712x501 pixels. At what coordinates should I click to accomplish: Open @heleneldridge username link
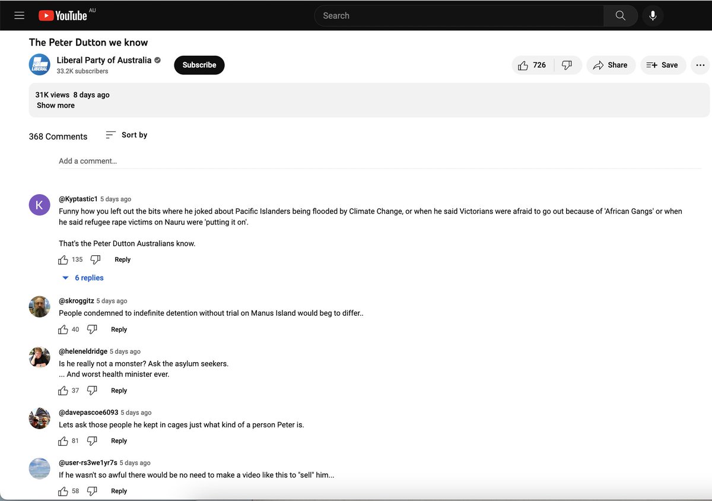tap(83, 351)
